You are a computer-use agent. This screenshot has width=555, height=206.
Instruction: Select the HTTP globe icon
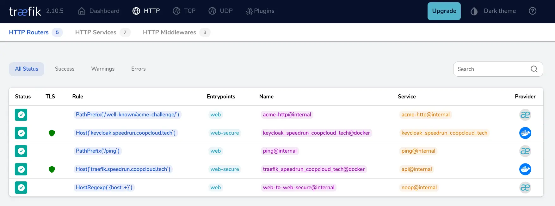pyautogui.click(x=136, y=11)
